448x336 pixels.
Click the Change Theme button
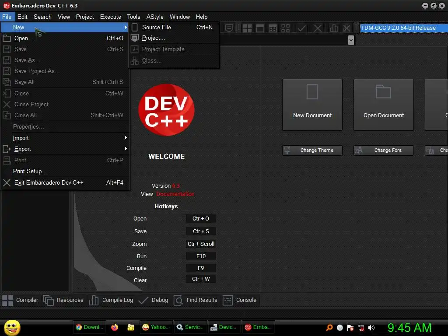pyautogui.click(x=312, y=150)
